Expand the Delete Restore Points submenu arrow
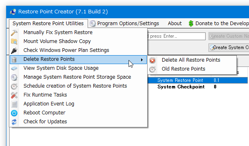The height and width of the screenshot is (146, 249). pyautogui.click(x=142, y=60)
